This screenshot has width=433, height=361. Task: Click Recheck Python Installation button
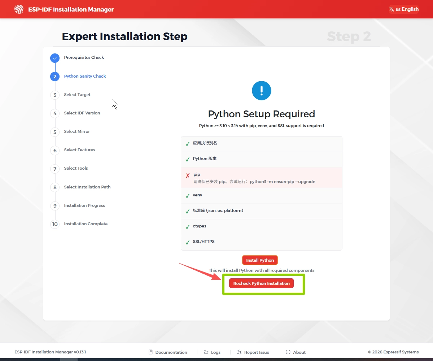click(261, 283)
